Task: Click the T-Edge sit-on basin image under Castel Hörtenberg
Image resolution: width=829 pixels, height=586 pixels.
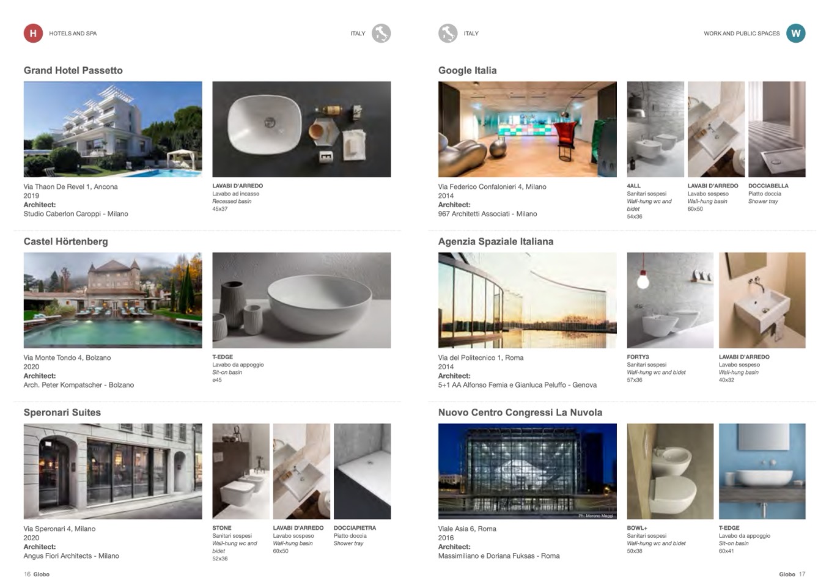Action: 301,300
